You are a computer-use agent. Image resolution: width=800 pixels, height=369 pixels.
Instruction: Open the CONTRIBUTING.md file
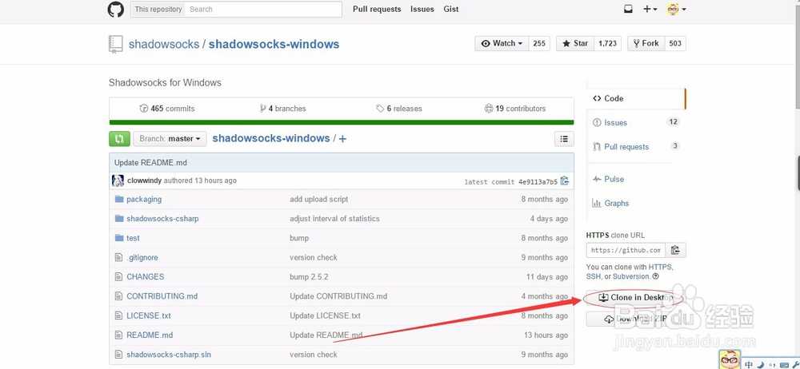pyautogui.click(x=162, y=296)
